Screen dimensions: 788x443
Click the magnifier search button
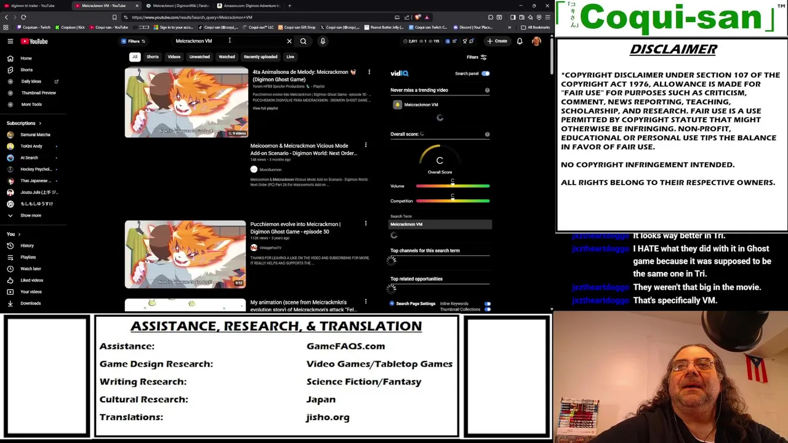tap(303, 41)
